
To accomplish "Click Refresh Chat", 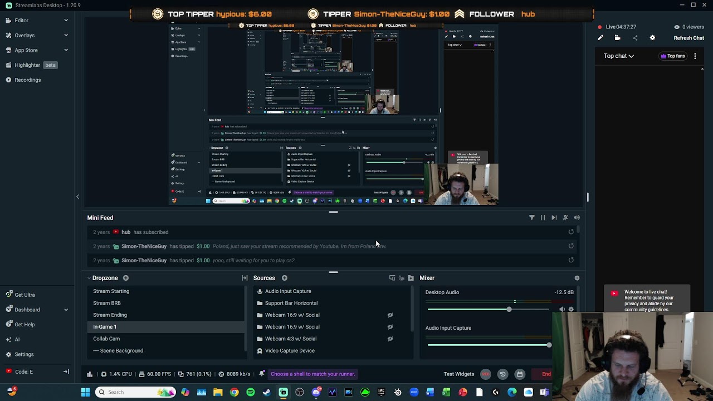I will [689, 38].
